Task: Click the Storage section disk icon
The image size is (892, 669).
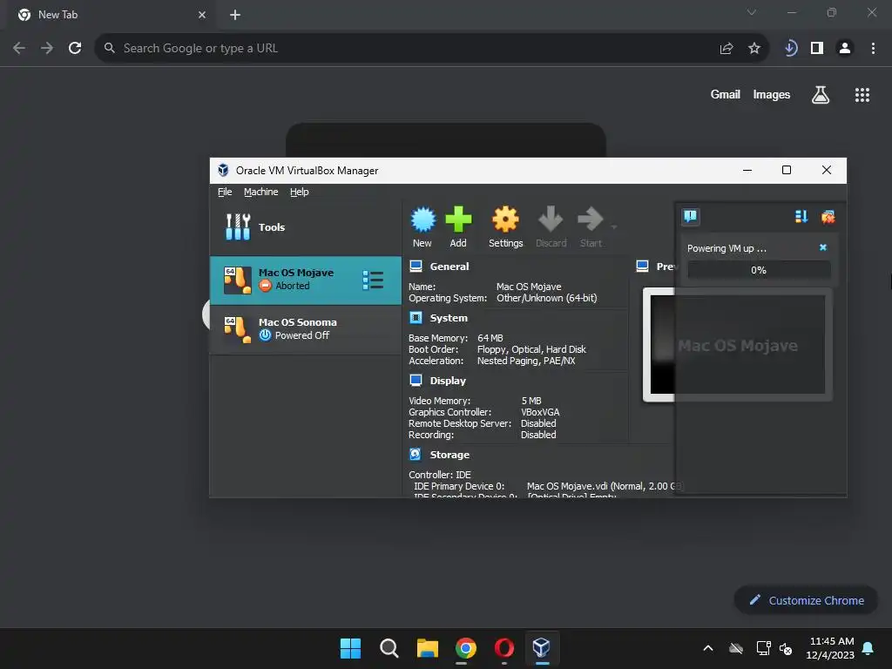Action: click(416, 454)
